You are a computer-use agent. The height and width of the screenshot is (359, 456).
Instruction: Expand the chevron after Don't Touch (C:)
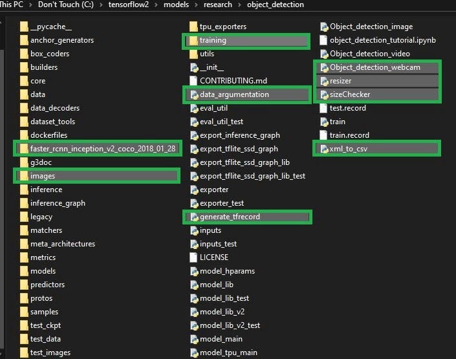(x=101, y=5)
